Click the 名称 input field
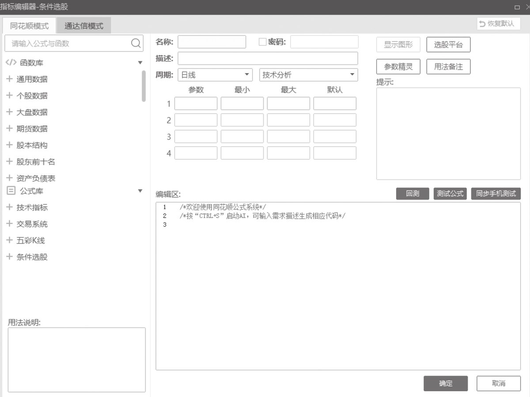530x397 pixels. click(x=212, y=42)
